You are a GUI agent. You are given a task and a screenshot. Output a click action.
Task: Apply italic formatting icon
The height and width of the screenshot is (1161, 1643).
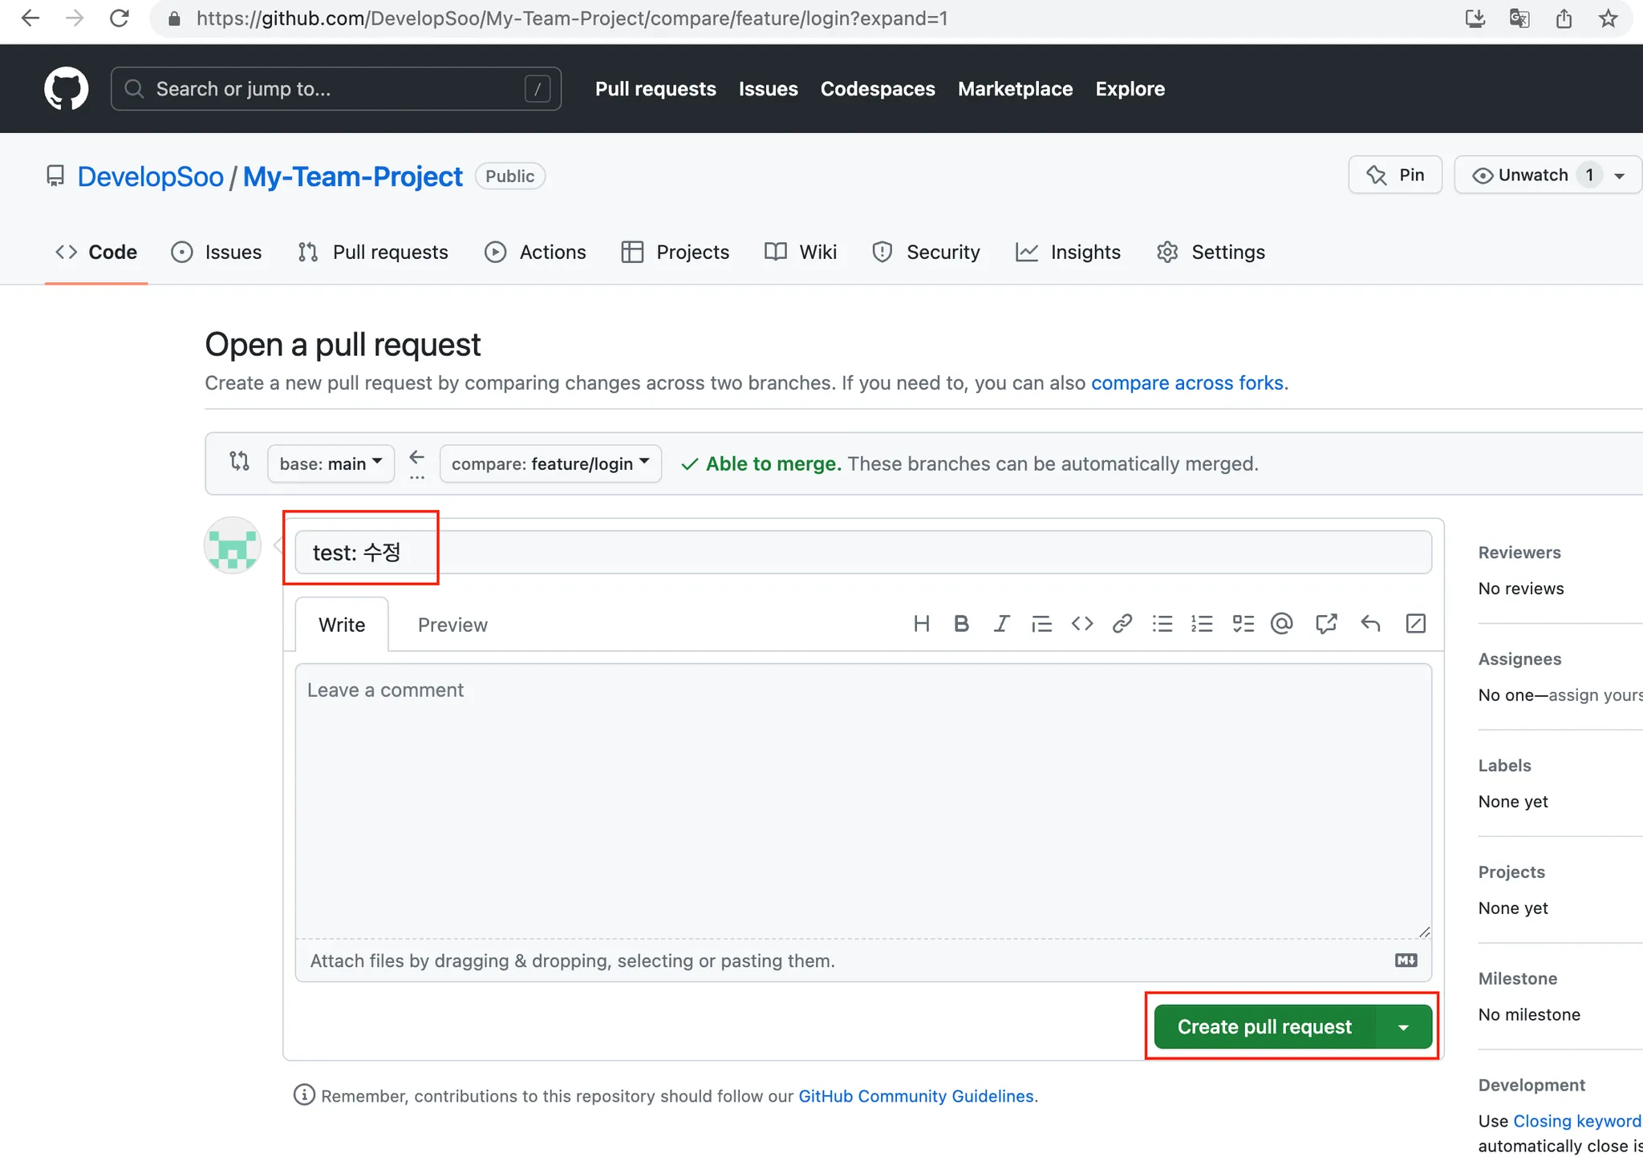pos(1001,624)
